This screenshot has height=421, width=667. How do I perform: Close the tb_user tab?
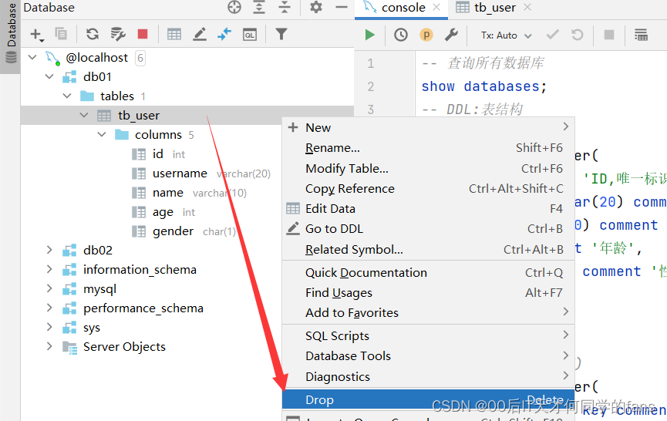tap(527, 7)
